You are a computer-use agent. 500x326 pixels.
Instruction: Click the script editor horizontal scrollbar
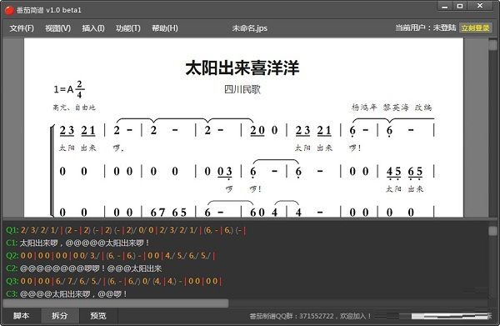point(116,303)
